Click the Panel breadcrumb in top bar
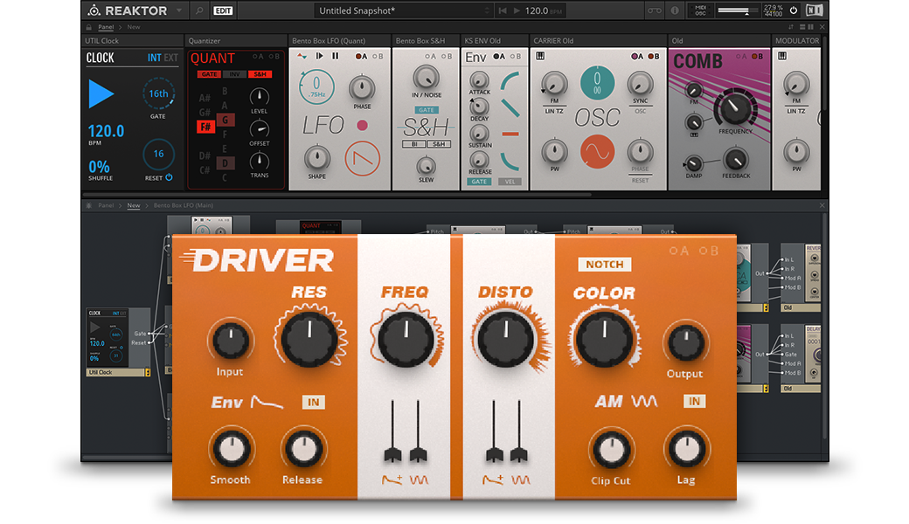This screenshot has height=524, width=909. click(x=106, y=27)
